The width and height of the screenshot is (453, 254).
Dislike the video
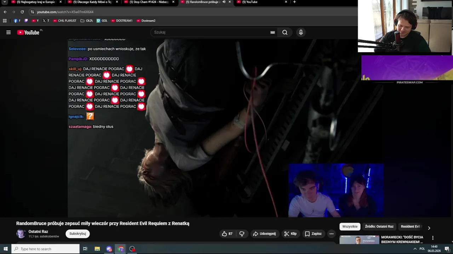tap(242, 234)
